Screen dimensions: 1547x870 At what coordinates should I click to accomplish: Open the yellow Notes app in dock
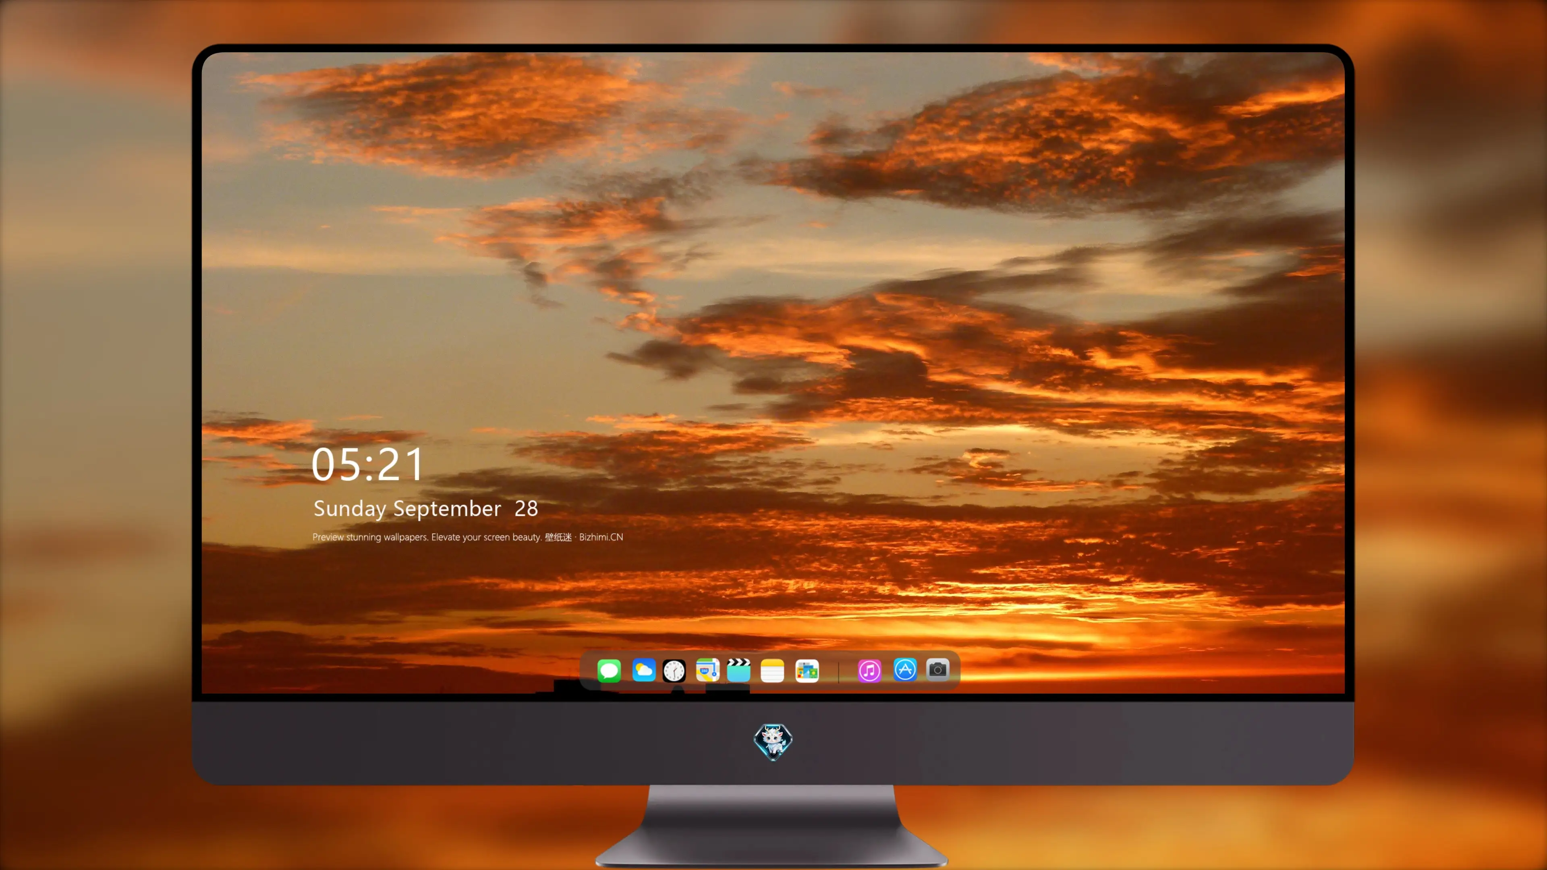772,670
